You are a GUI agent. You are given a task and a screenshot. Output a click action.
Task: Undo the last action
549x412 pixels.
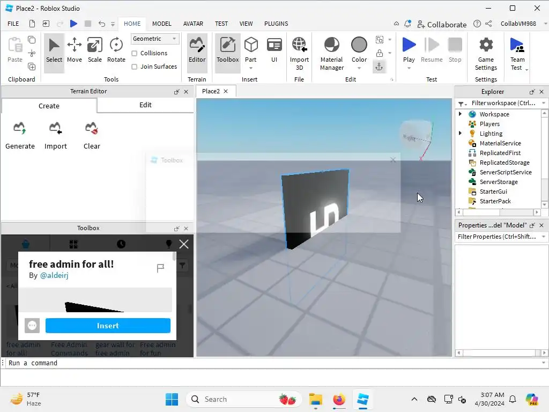click(x=101, y=24)
